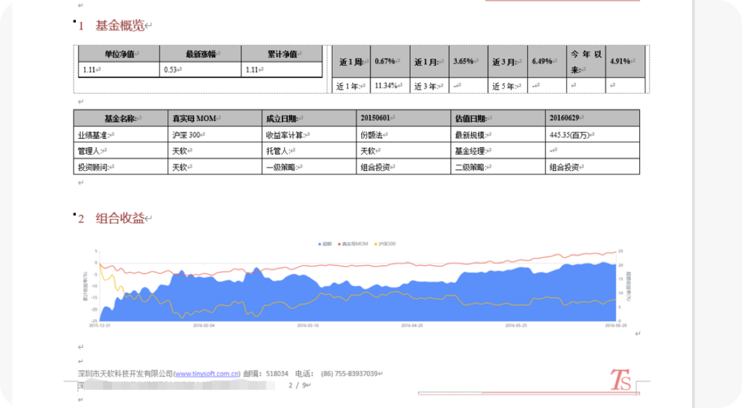
Task: Click the 11.34% one-year return cell
Action: pyautogui.click(x=390, y=86)
